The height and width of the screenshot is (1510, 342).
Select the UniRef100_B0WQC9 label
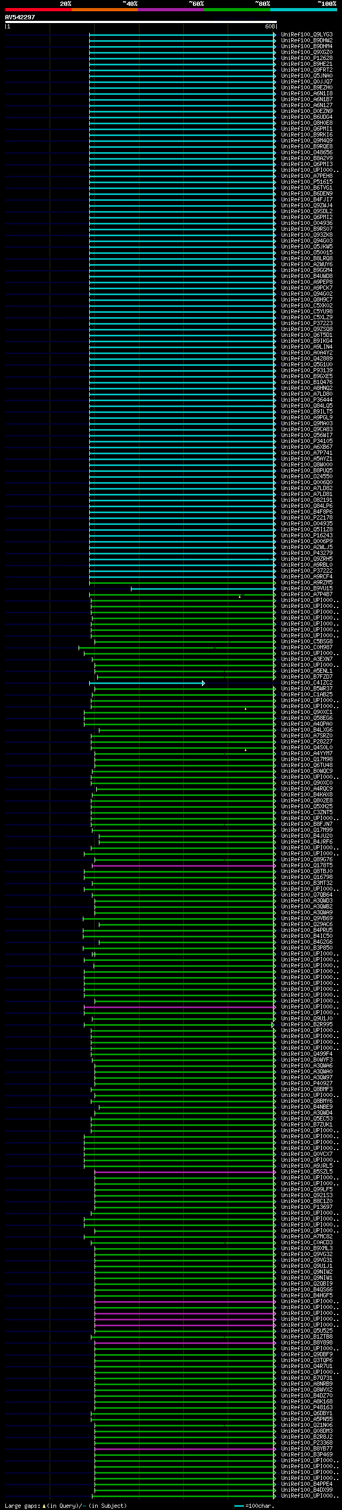306,771
